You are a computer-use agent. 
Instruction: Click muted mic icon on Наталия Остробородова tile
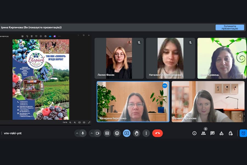(190, 42)
